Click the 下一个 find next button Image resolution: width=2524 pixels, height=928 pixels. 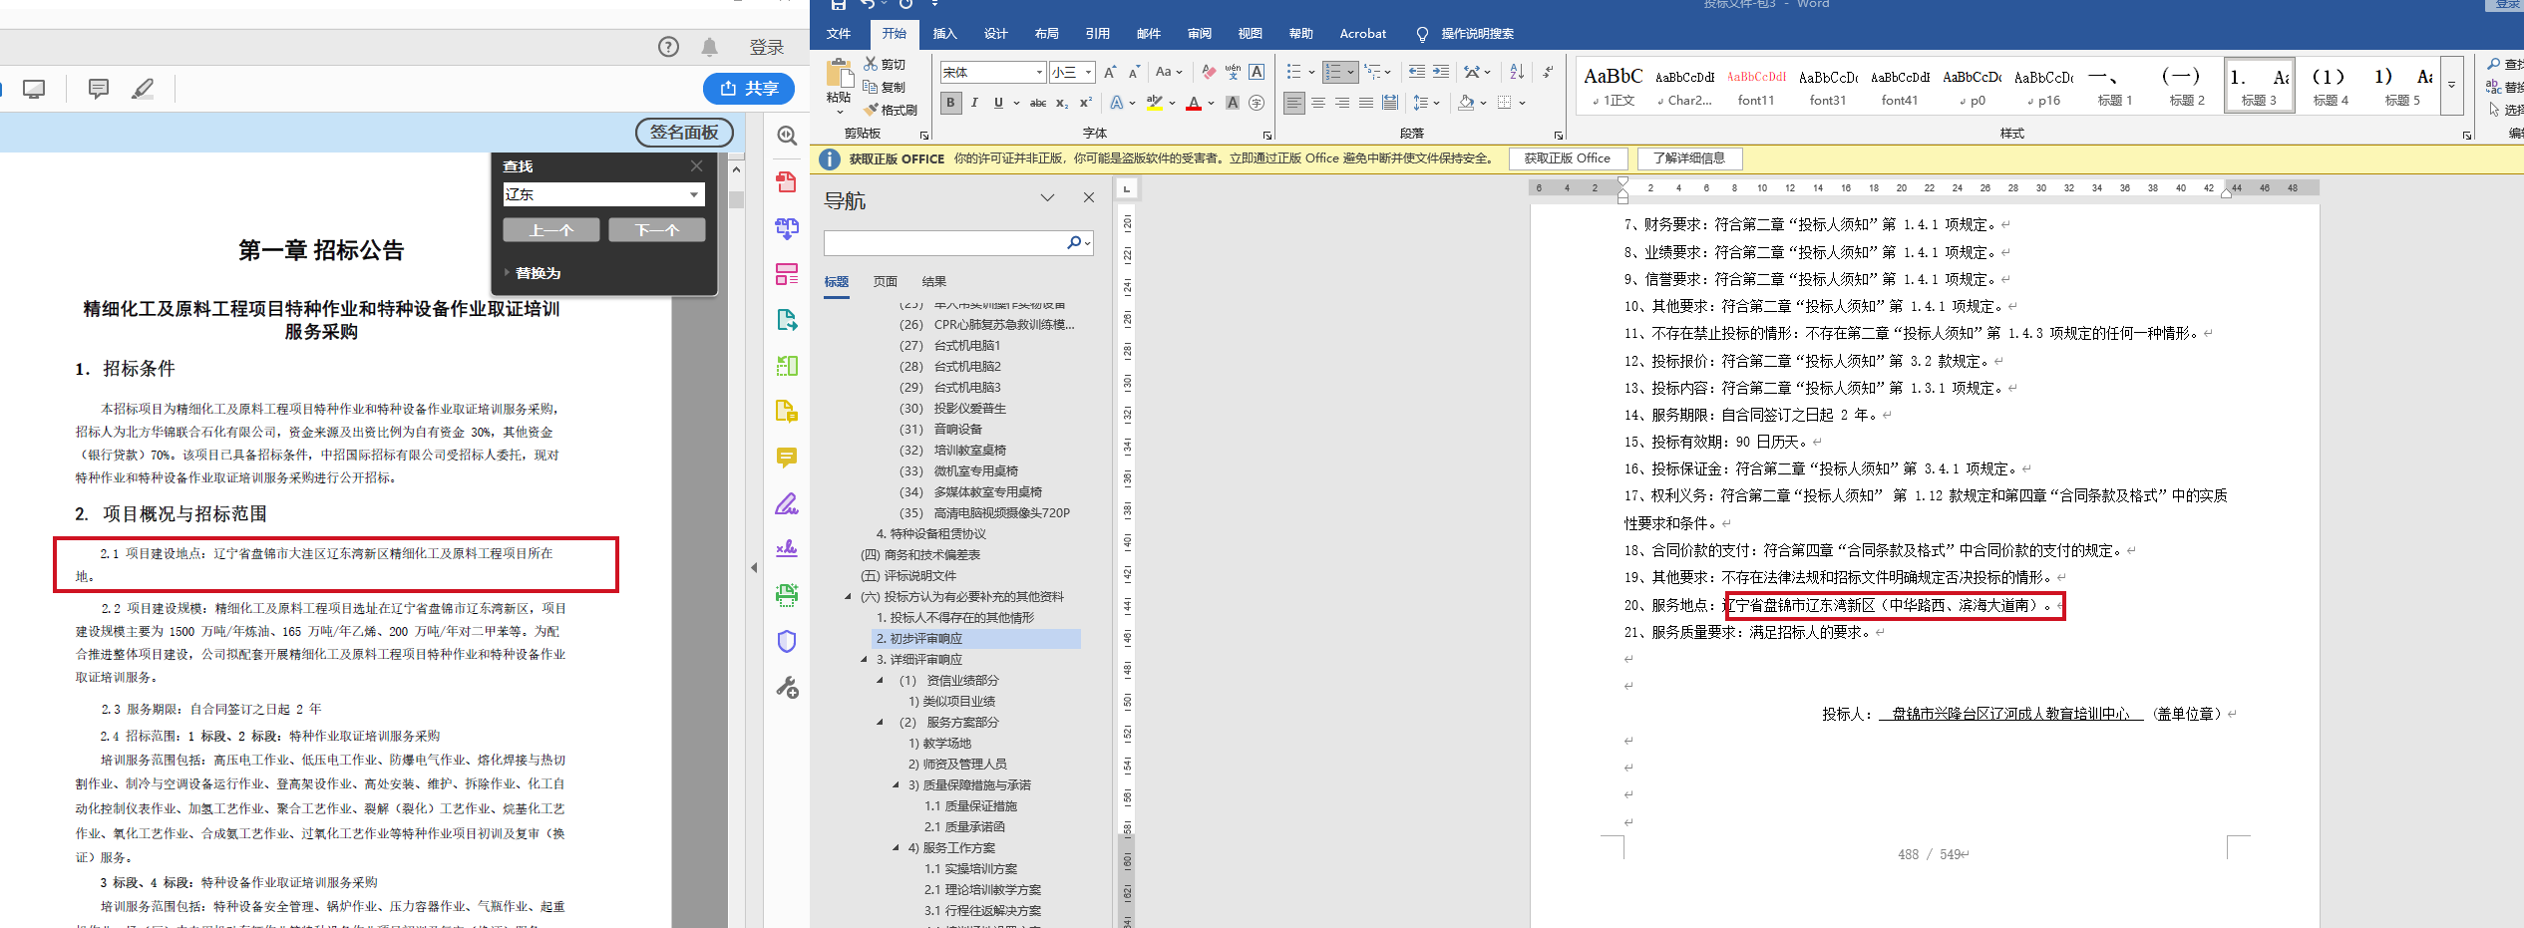657,230
